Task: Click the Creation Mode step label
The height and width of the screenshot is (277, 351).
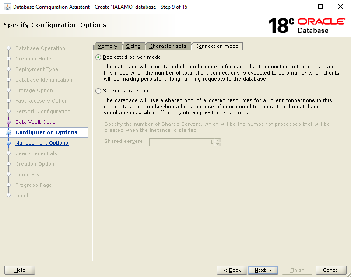Action: (x=33, y=59)
